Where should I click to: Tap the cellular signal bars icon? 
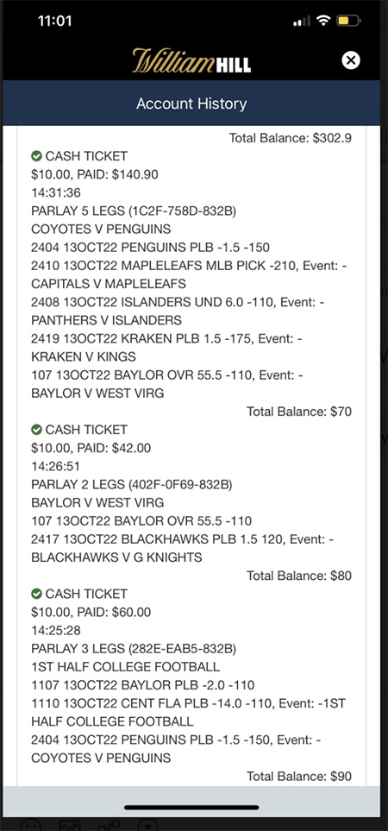pos(302,22)
